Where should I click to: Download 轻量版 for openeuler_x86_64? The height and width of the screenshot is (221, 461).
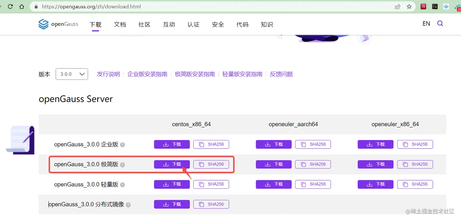point(376,184)
